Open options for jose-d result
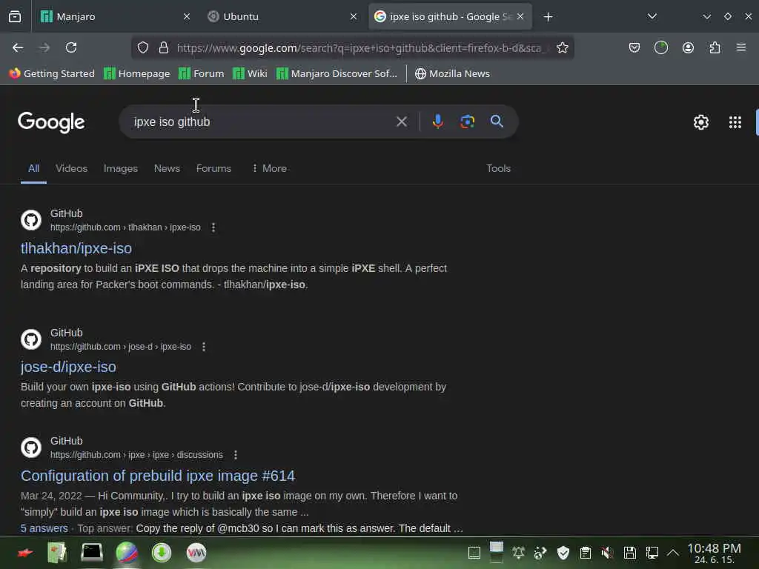The image size is (759, 569). tap(204, 347)
